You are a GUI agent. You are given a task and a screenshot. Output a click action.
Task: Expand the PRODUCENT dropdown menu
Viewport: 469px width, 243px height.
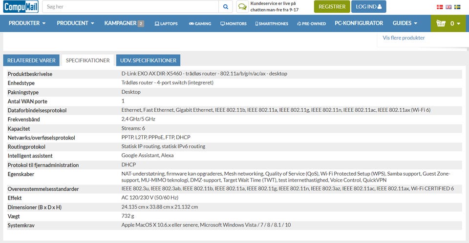click(75, 23)
